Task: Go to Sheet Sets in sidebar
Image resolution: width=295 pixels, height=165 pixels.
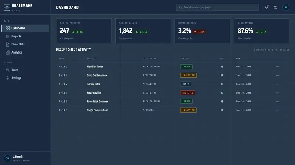Action: tap(25, 44)
